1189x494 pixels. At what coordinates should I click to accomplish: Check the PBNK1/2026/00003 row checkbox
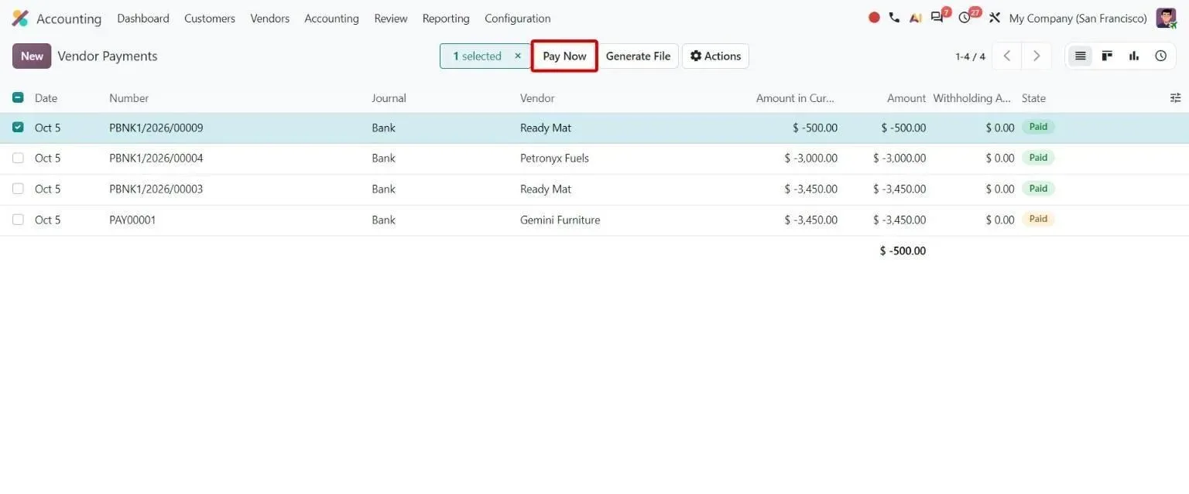pyautogui.click(x=18, y=189)
